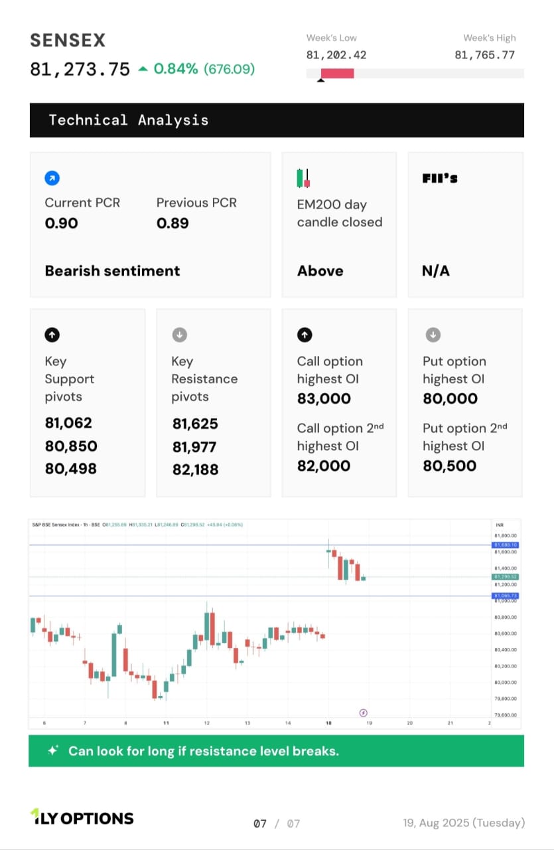Screen dimensions: 554x850
Task: Click the Sensex candlestick chart thumbnail
Action: click(x=275, y=623)
